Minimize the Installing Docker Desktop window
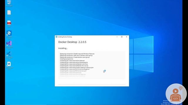 coord(117,37)
